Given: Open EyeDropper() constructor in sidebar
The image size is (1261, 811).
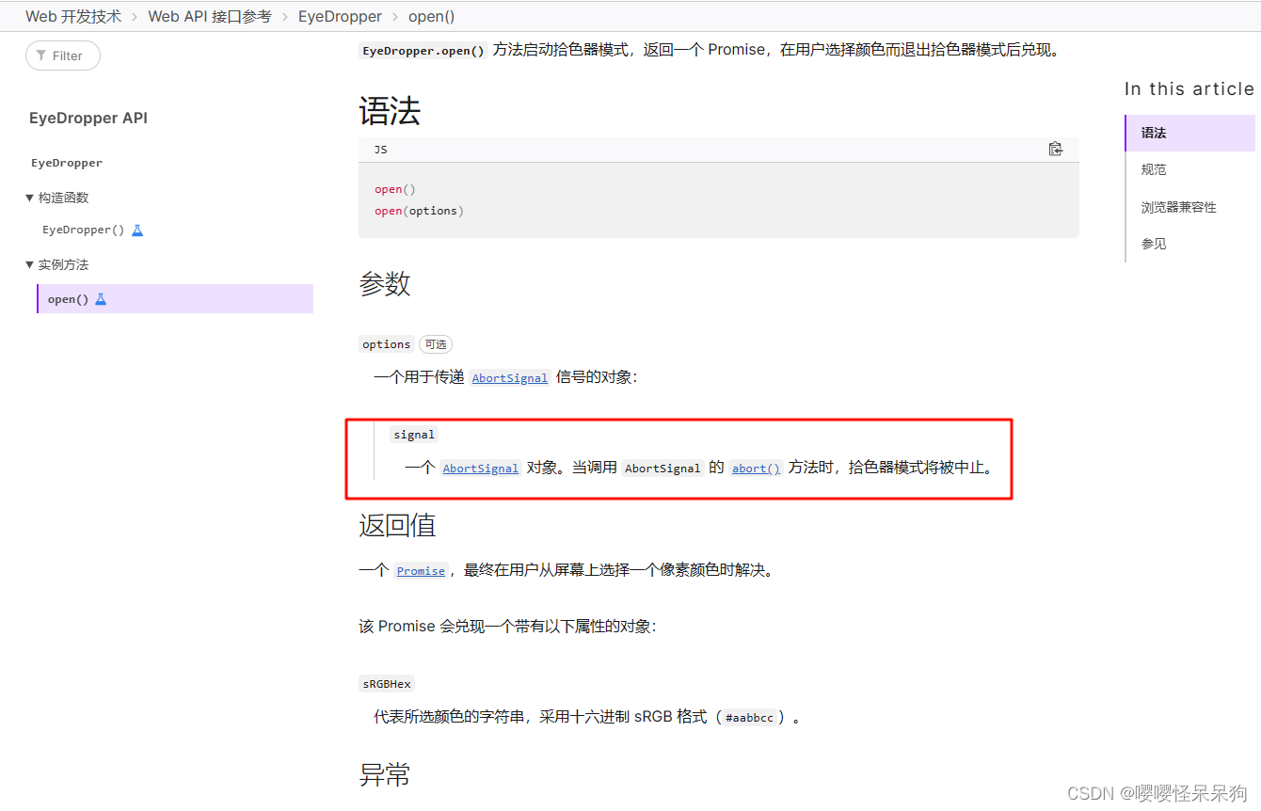Looking at the screenshot, I should tap(84, 230).
